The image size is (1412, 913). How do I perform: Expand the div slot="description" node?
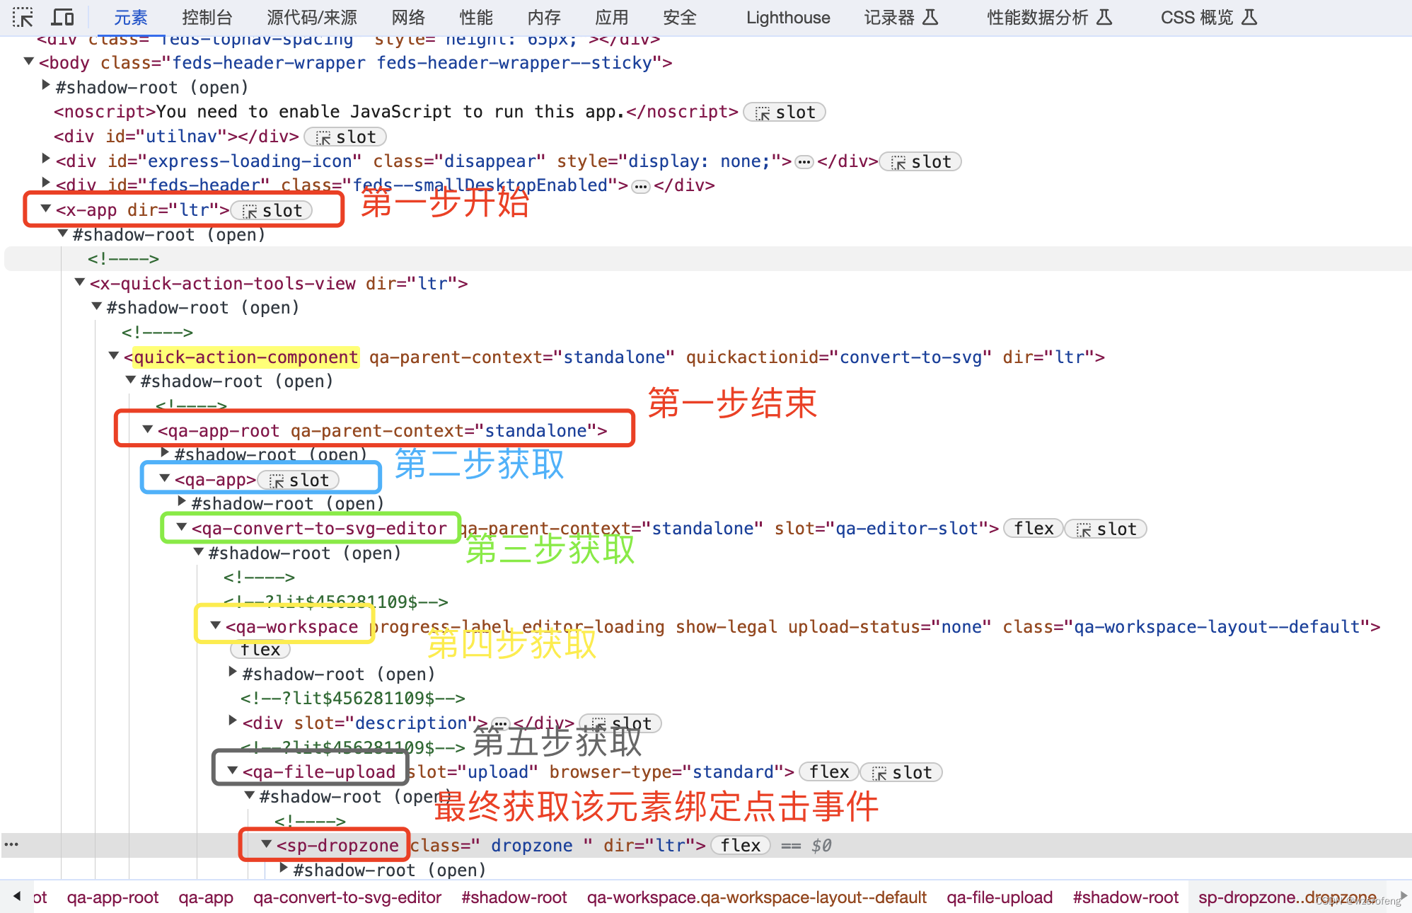coord(233,721)
